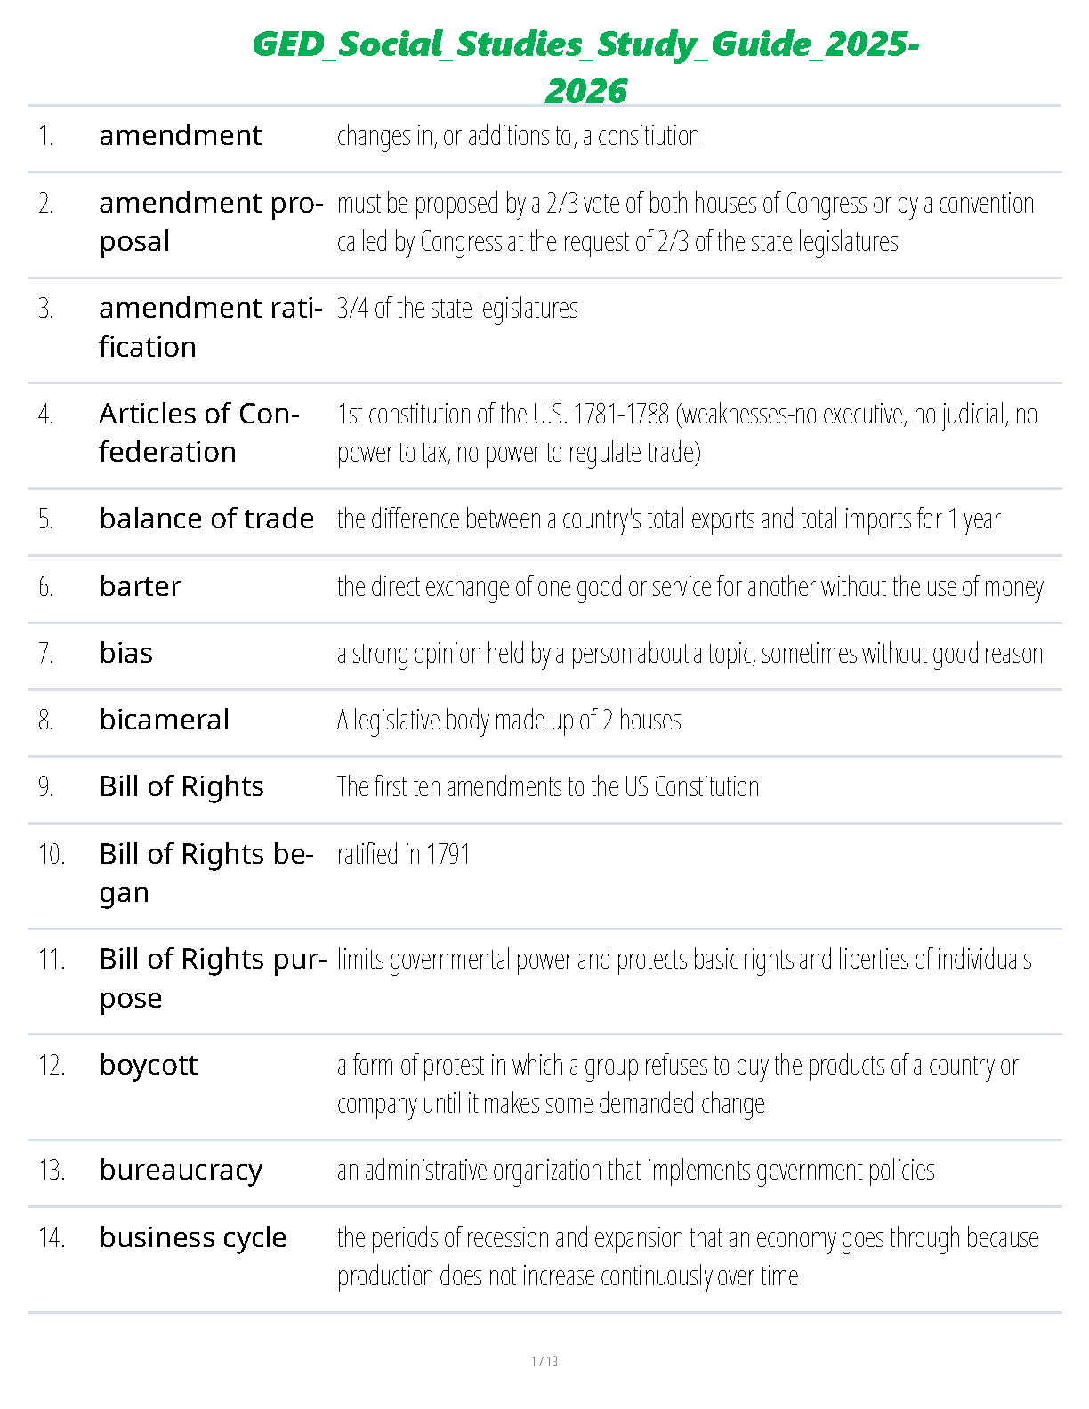Select the 'Bill of Rights purpose' term
The image size is (1089, 1409).
point(214,978)
